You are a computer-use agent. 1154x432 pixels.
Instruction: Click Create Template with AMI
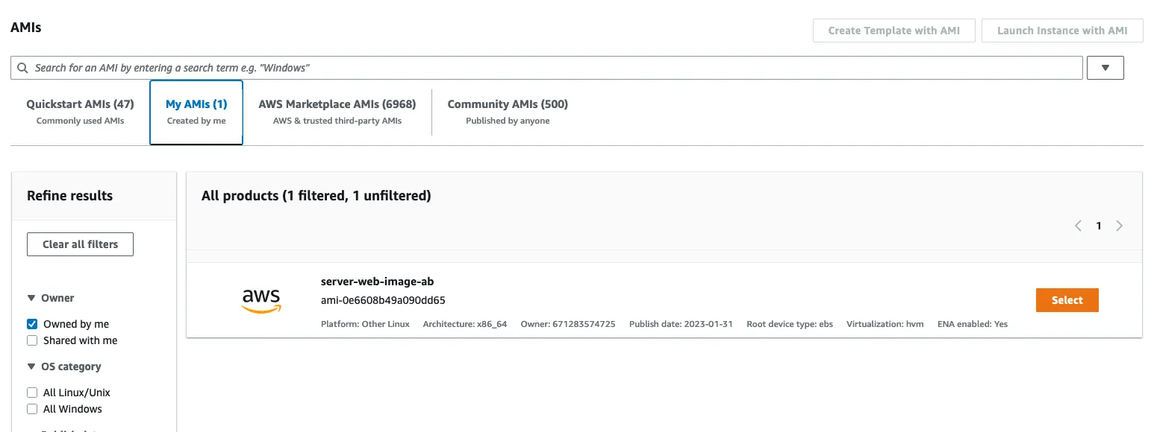point(893,31)
